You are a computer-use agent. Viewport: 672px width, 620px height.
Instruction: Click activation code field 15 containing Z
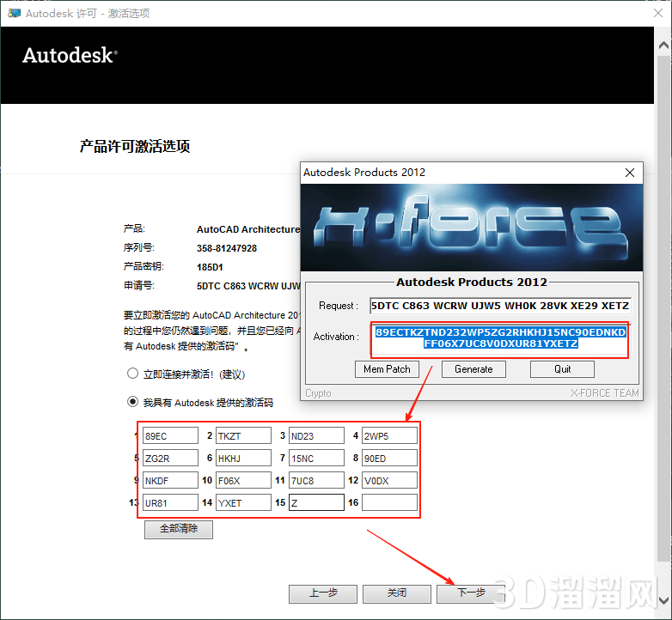tap(316, 502)
